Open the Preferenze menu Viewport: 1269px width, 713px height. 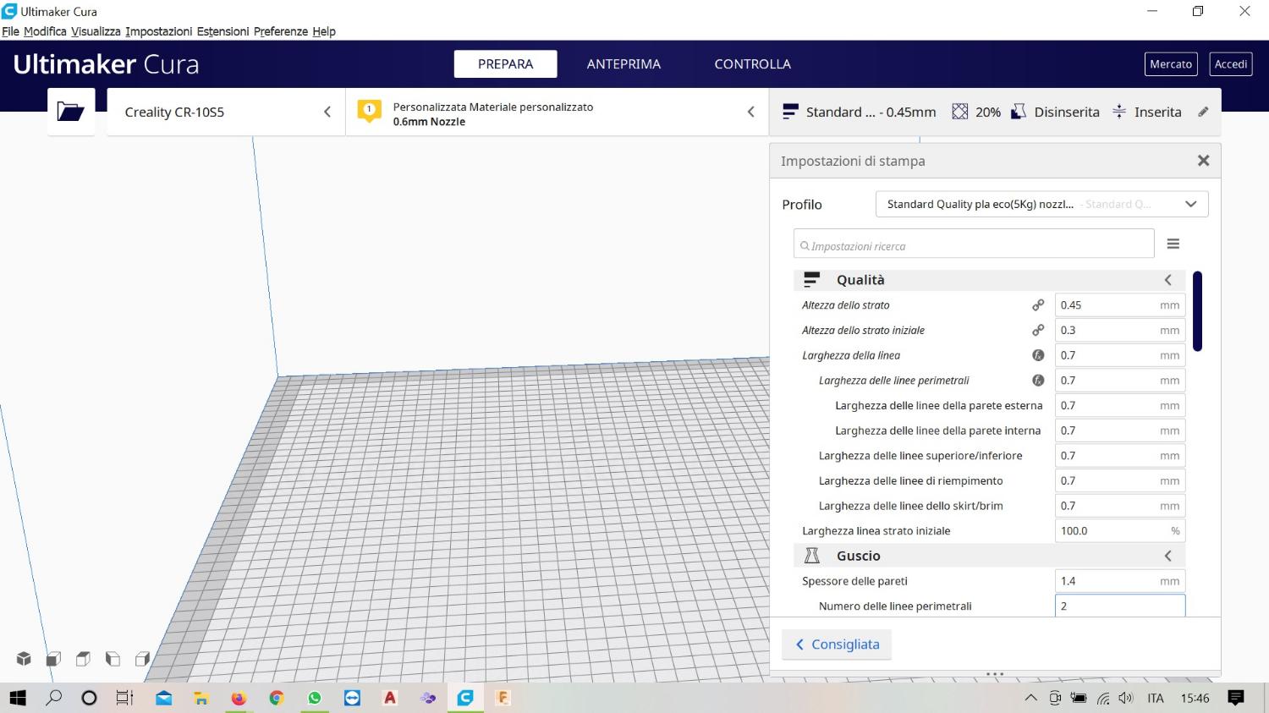tap(281, 31)
